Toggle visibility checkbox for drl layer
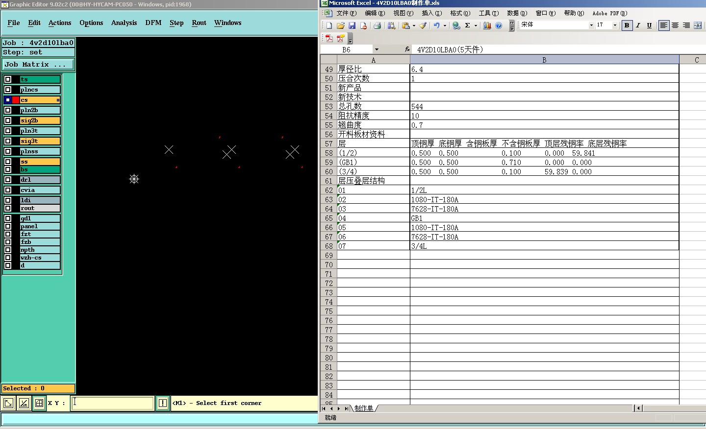706x429 pixels. (x=8, y=180)
